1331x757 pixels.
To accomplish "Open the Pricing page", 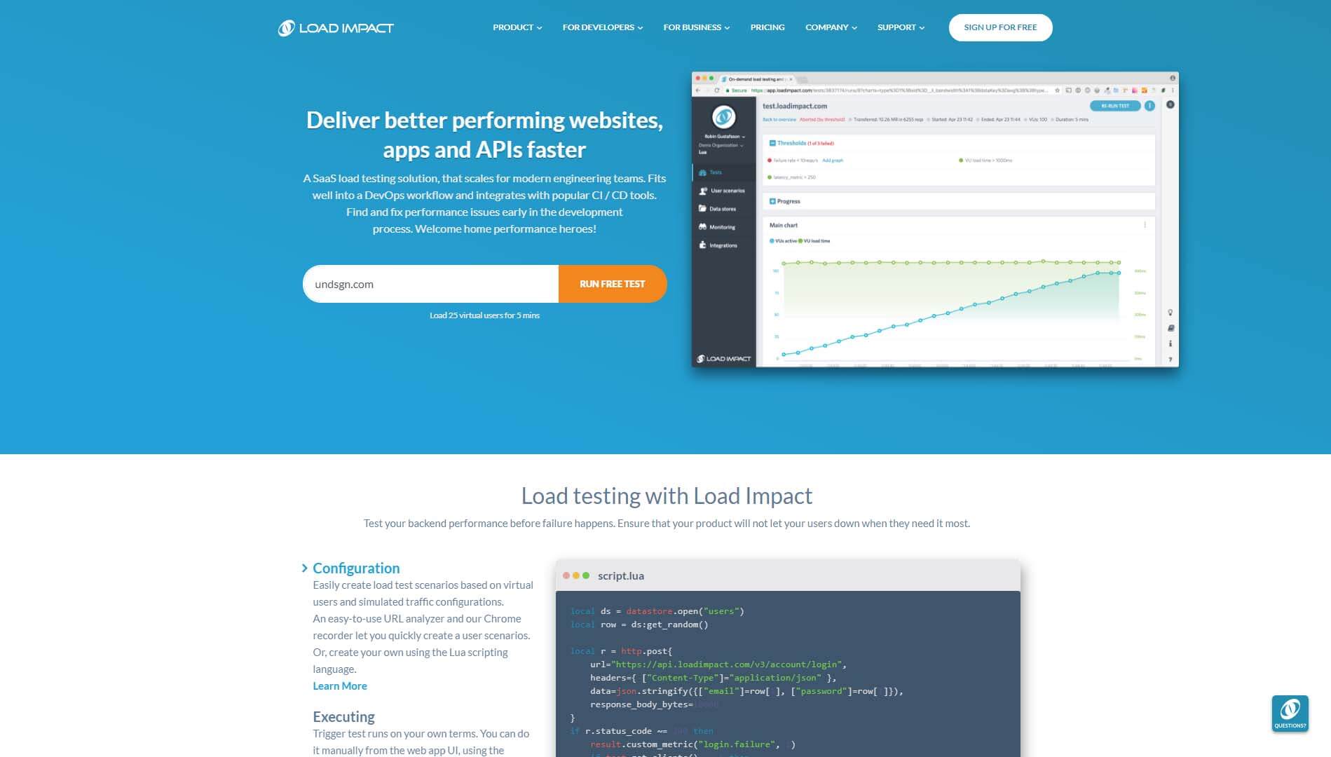I will point(767,27).
